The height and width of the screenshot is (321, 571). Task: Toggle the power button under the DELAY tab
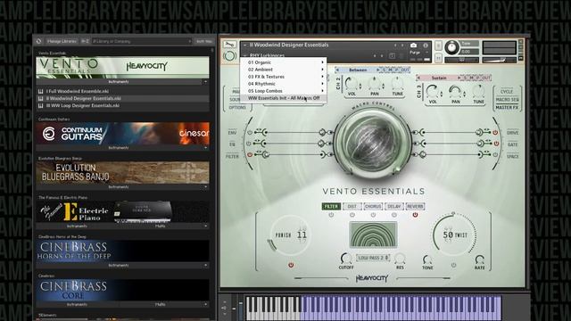coord(394,215)
